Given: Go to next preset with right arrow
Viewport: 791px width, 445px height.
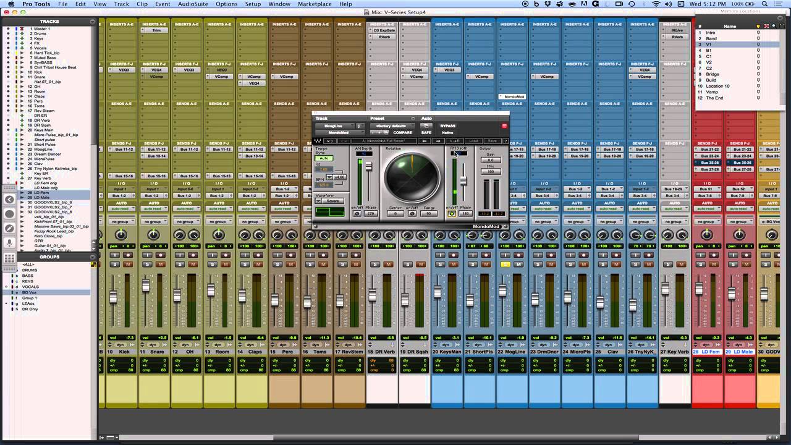Looking at the screenshot, I should pyautogui.click(x=439, y=141).
